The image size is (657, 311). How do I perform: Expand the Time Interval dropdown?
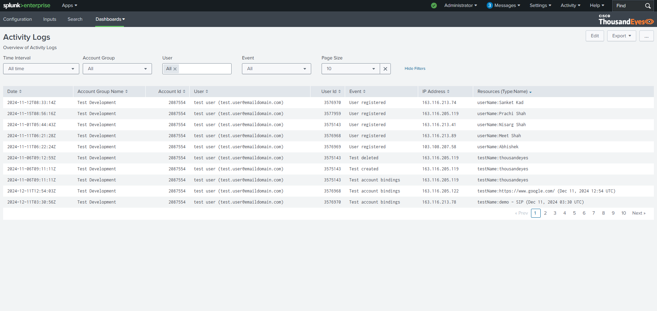point(41,69)
